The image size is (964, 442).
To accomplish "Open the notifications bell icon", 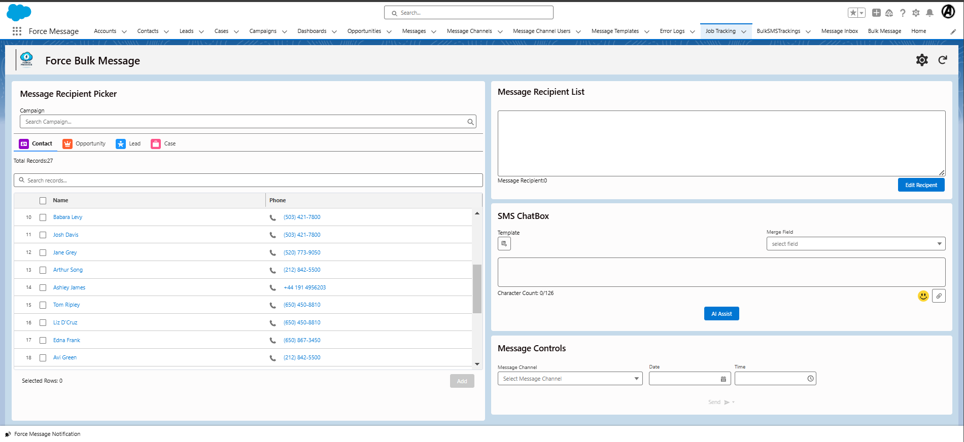I will tap(929, 13).
